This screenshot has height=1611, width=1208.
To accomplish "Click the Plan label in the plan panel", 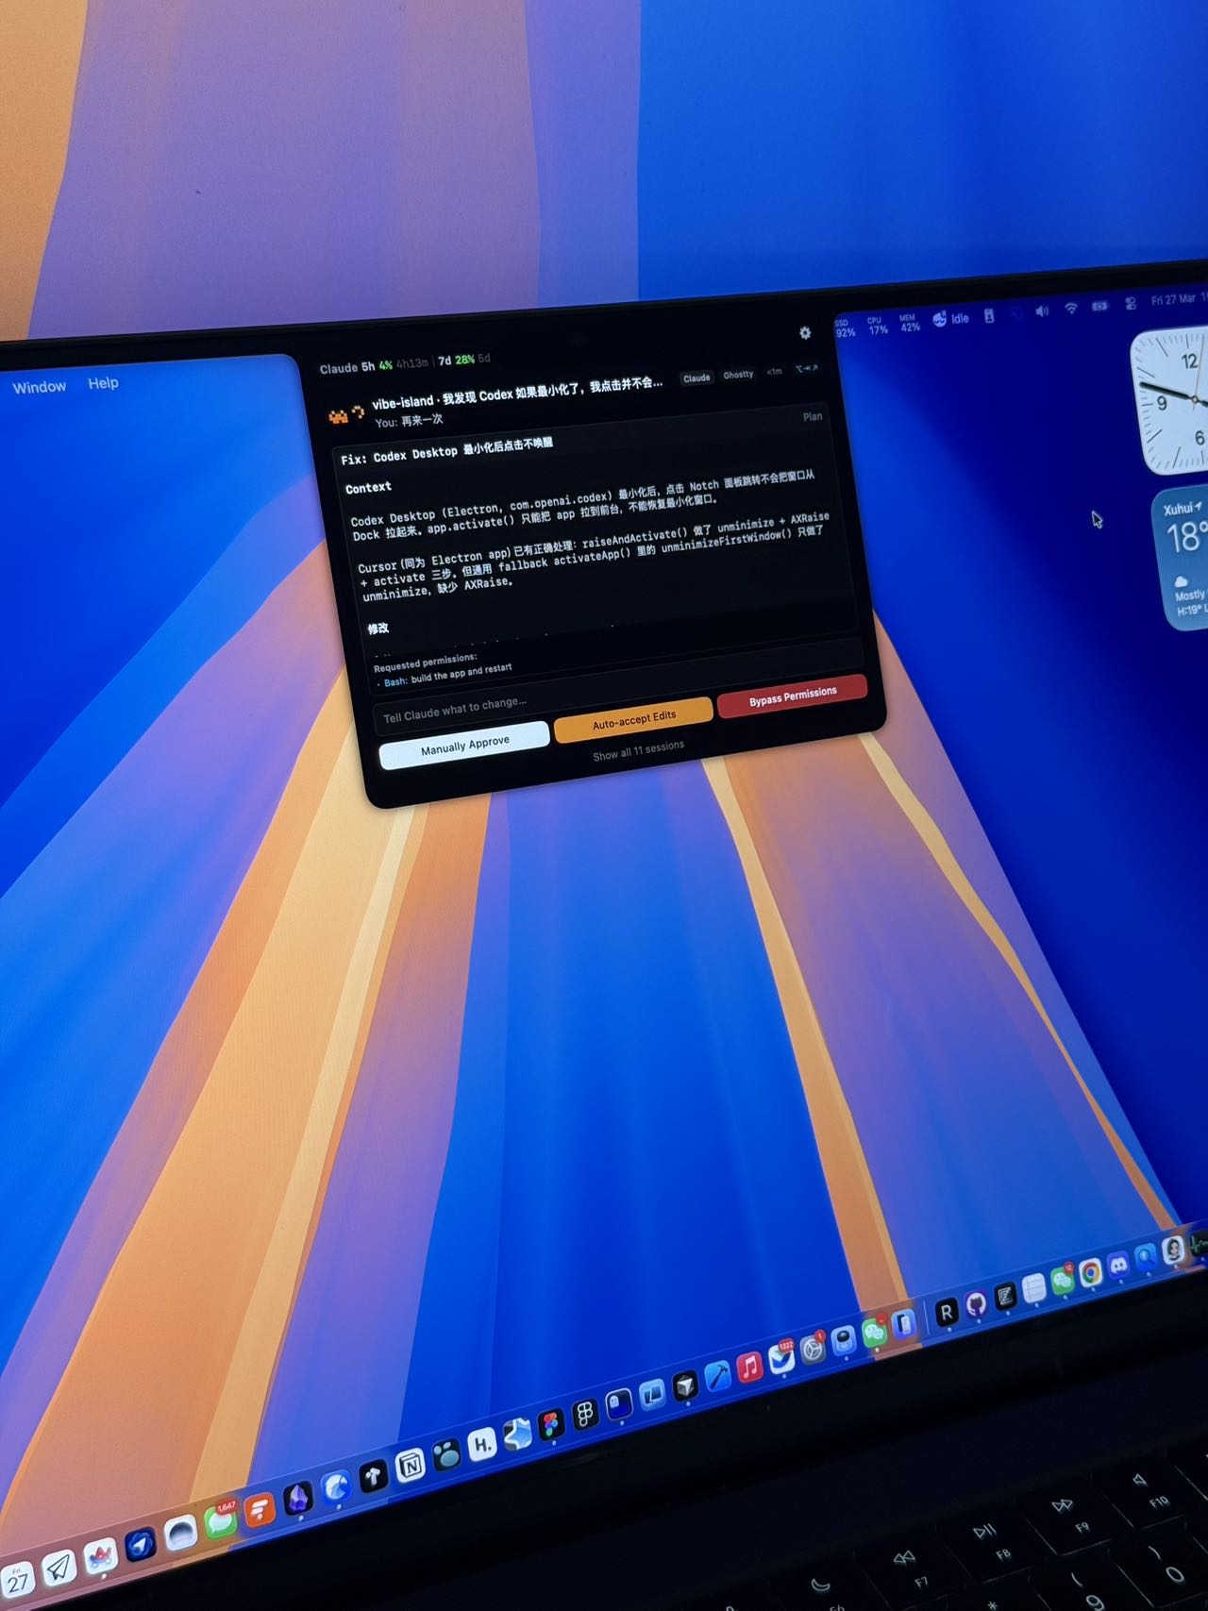I will [813, 416].
